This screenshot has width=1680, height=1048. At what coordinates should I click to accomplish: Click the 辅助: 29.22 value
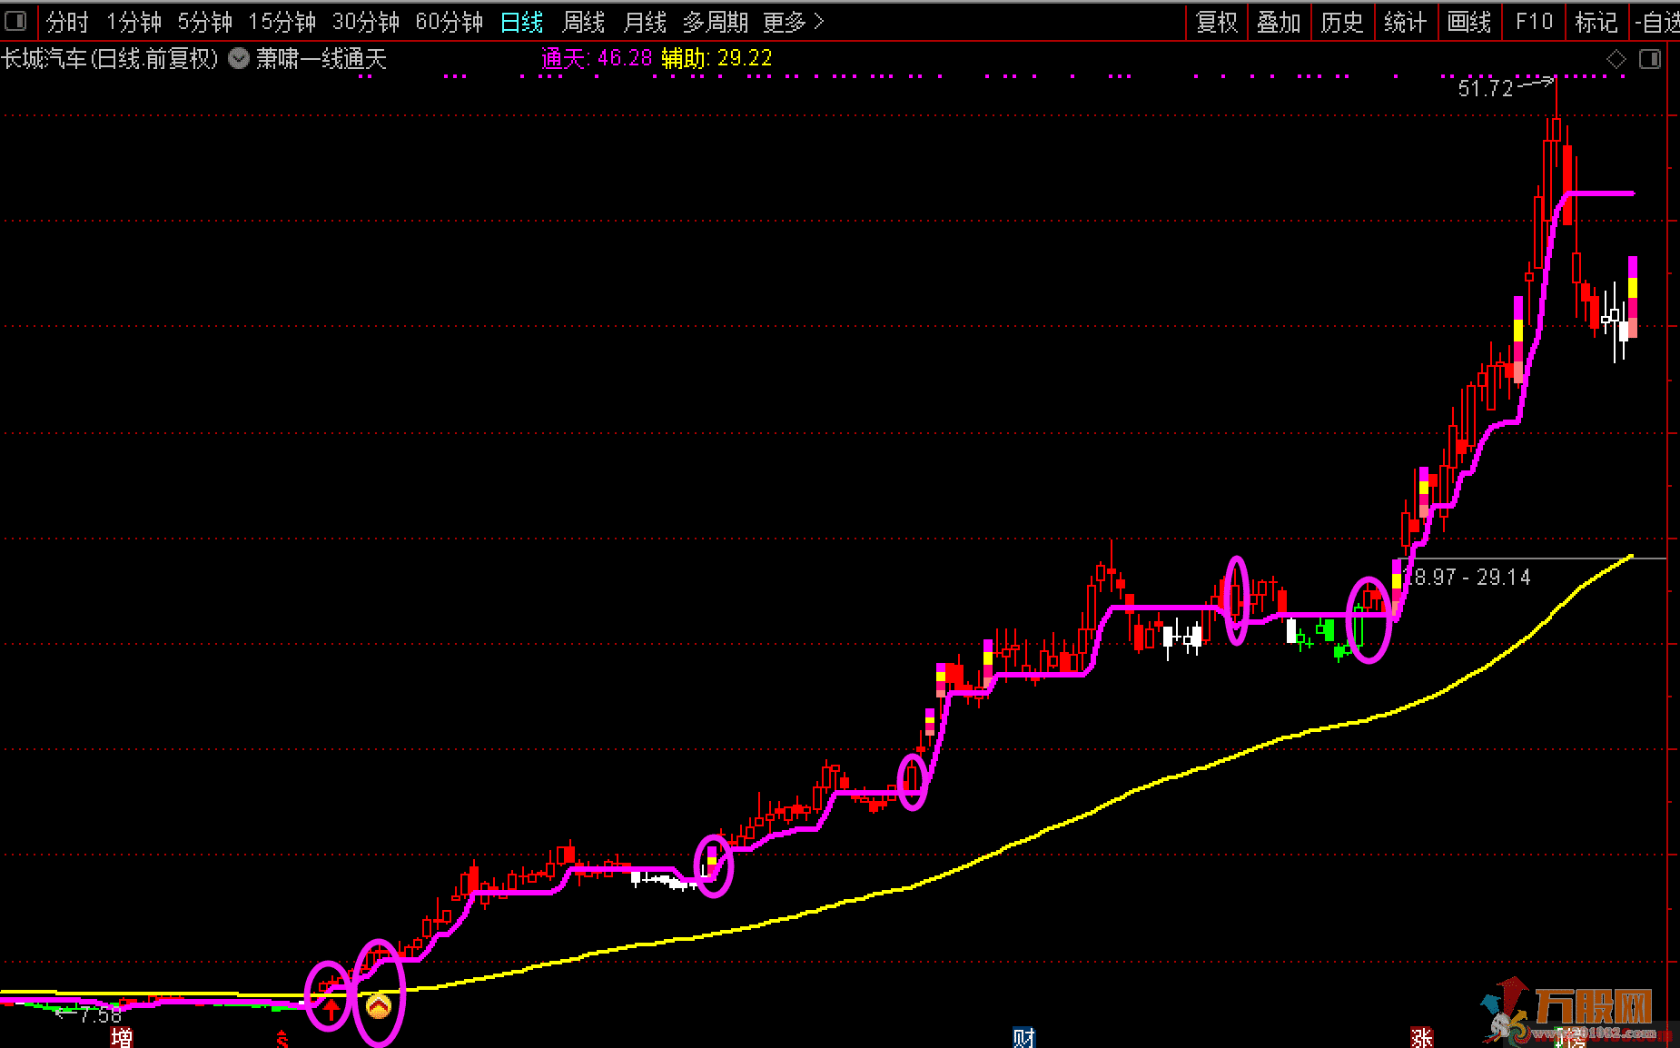click(x=716, y=58)
